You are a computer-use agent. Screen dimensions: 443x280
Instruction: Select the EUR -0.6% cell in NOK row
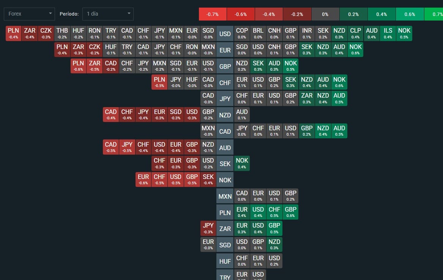pyautogui.click(x=143, y=180)
